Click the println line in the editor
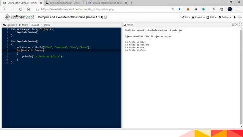 [42, 56]
